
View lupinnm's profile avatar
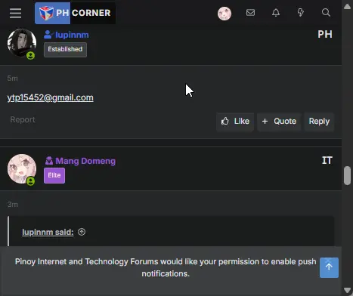22,43
